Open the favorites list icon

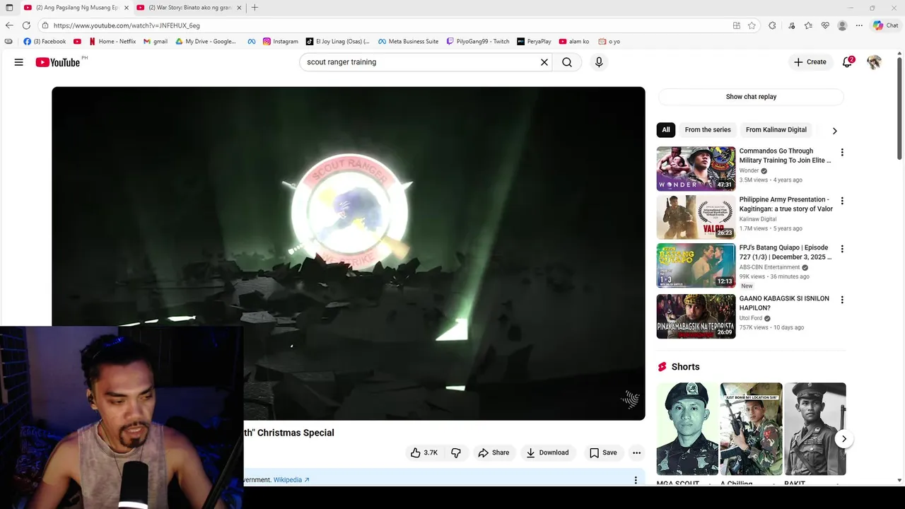[808, 25]
